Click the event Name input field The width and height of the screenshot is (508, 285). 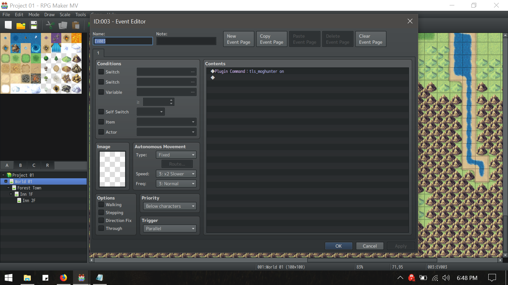[x=123, y=41]
